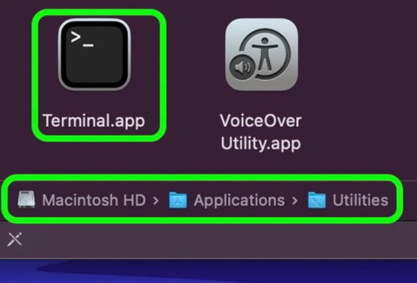The image size is (417, 283).
Task: Click empty Finder area right of VoiceOver Utility
Action: (359, 80)
